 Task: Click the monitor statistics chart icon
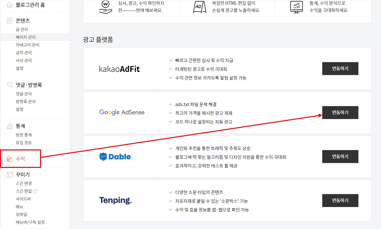pyautogui.click(x=296, y=7)
